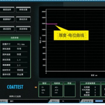The width and height of the screenshot is (105, 105).
Task: Click the 基体材质 value 非金属
Action: point(20,75)
